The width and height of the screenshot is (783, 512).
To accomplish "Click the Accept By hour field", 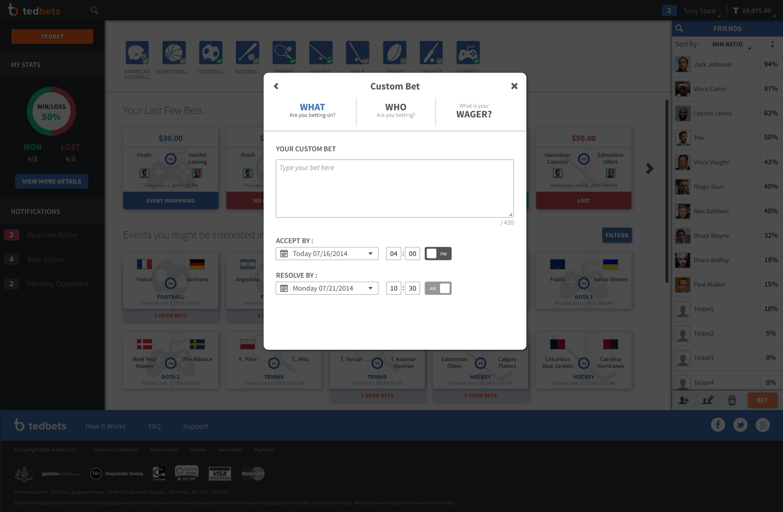I will 394,254.
